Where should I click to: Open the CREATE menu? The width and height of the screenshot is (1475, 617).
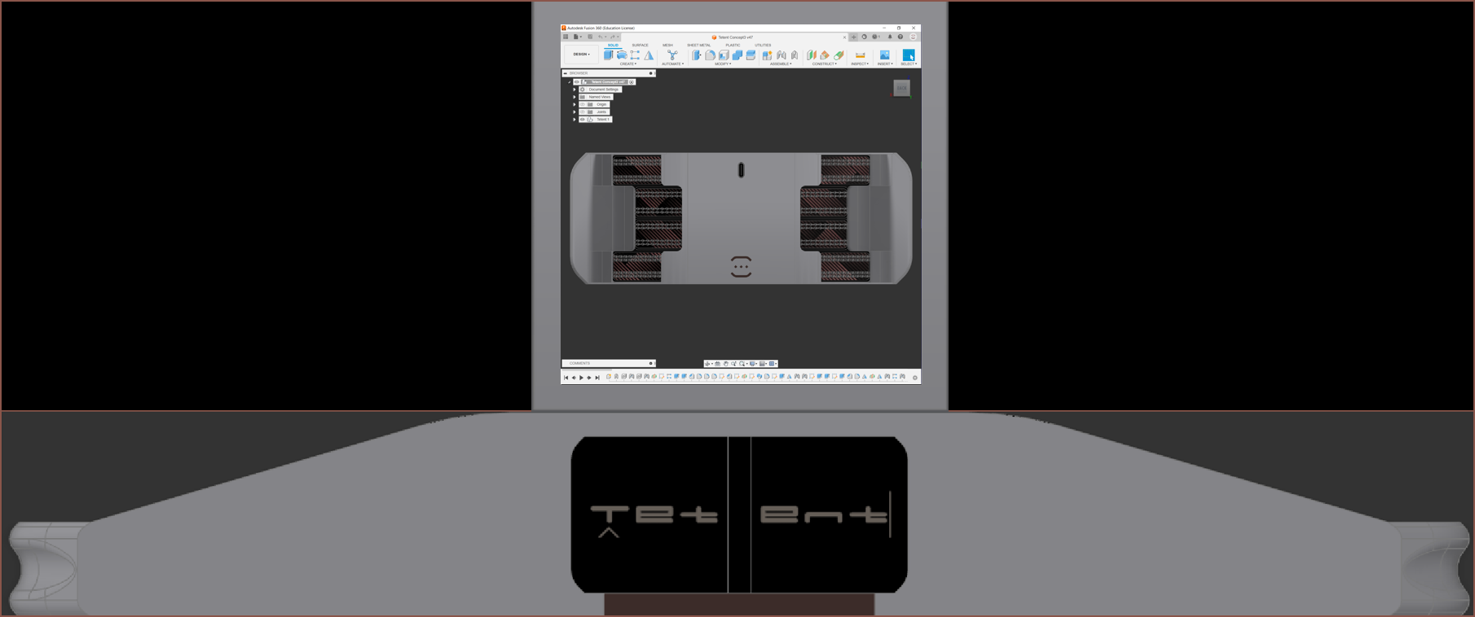coord(627,63)
